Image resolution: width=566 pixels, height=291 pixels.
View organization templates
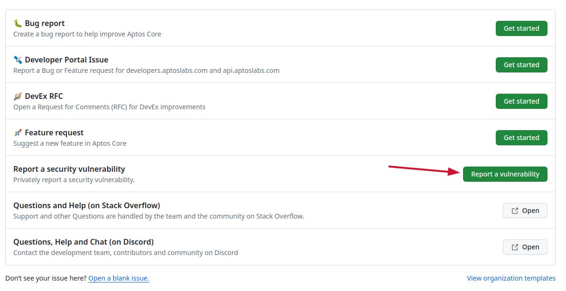(511, 278)
